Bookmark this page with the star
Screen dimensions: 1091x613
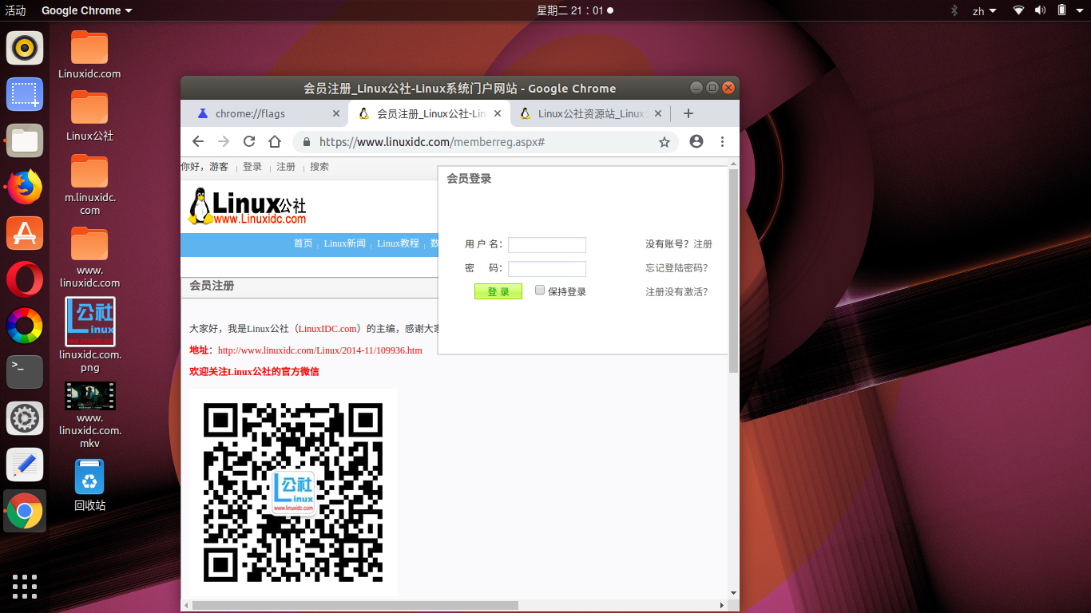pyautogui.click(x=664, y=142)
